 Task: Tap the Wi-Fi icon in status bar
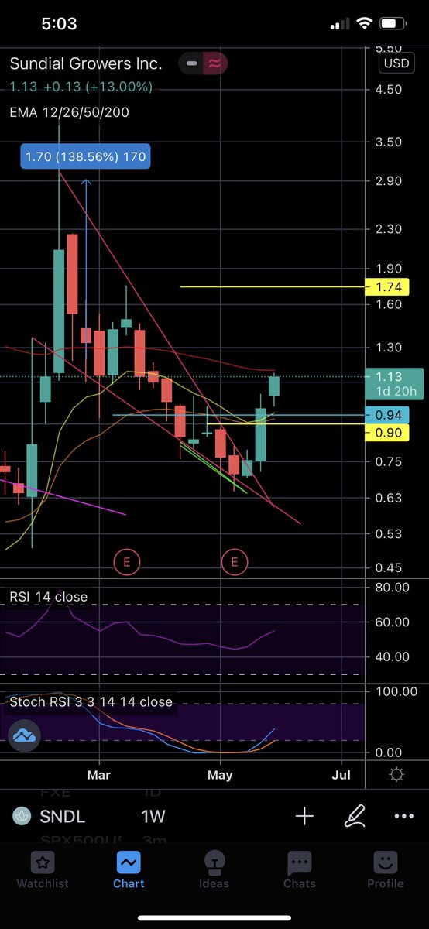[x=364, y=24]
